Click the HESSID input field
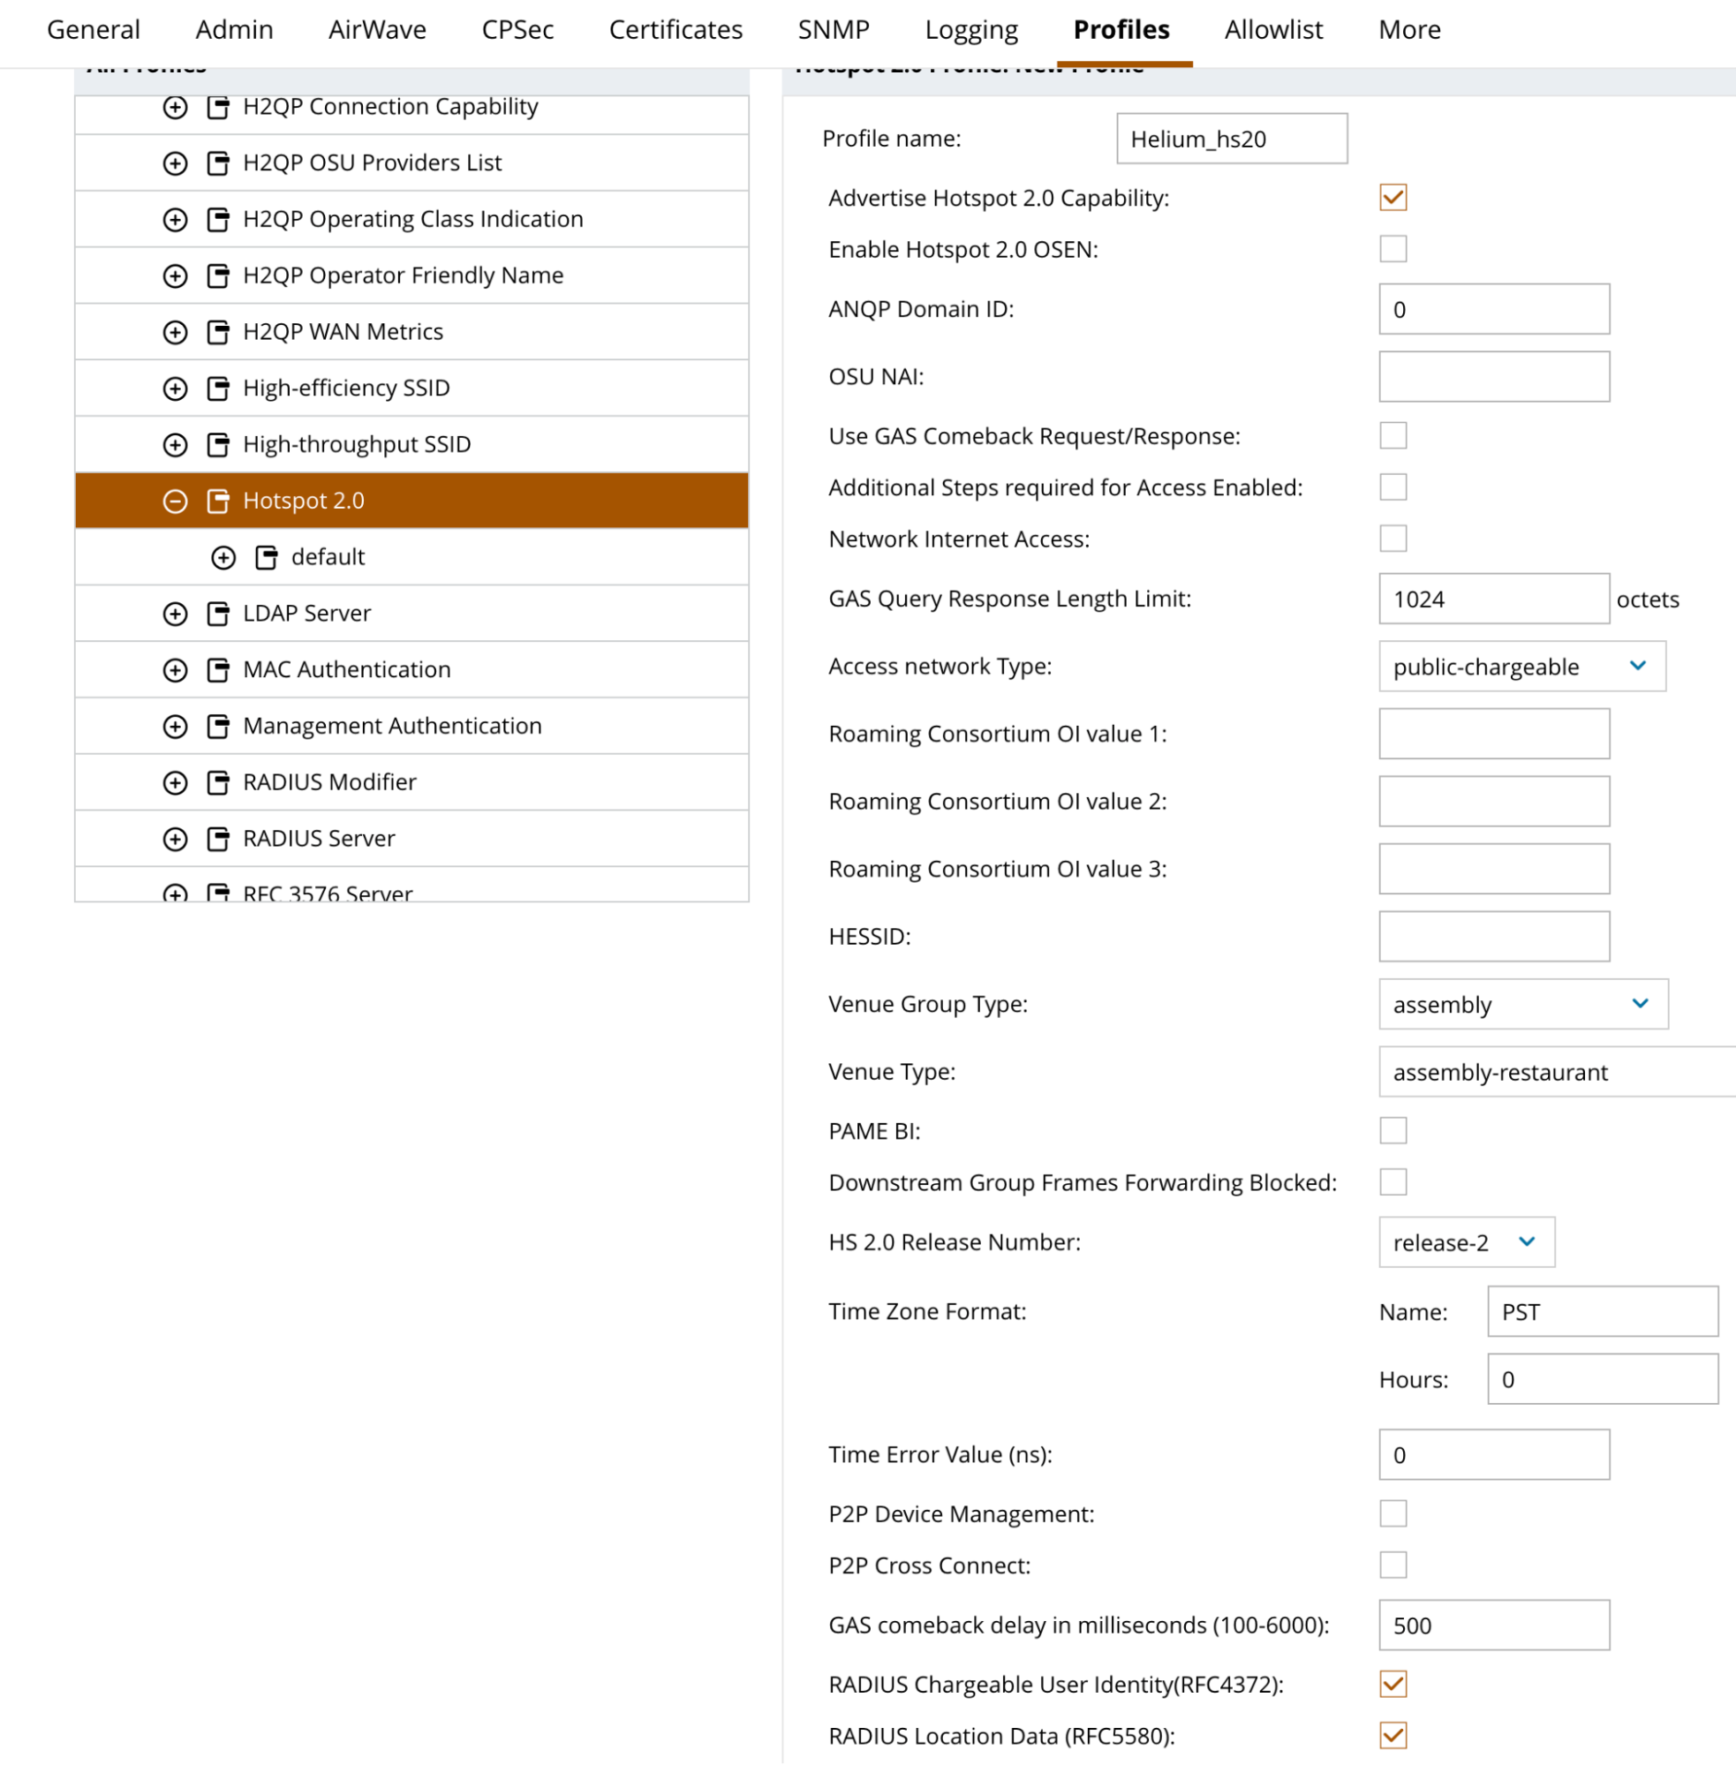Image resolution: width=1736 pixels, height=1765 pixels. (1493, 936)
